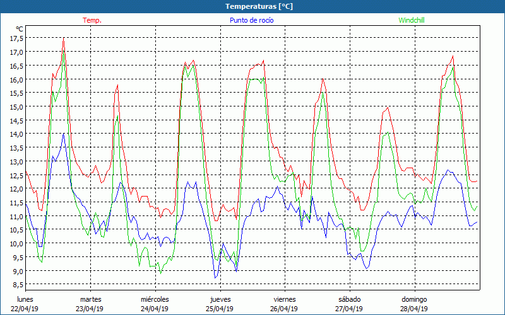Image resolution: width=505 pixels, height=315 pixels.
Task: Click the 'martes' day label
Action: tap(91, 299)
